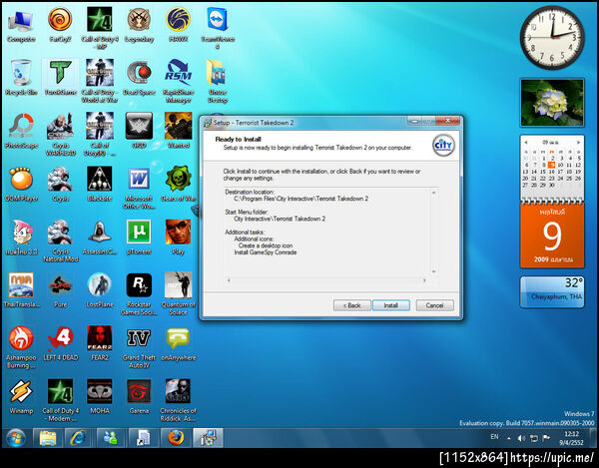Click the highlighted day 9 in the calendar gadget
Viewport: 599px width, 468px height.
[551, 165]
